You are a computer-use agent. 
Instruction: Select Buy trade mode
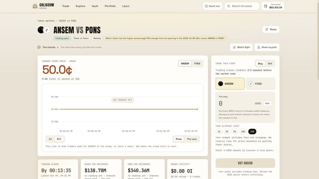click(x=260, y=63)
